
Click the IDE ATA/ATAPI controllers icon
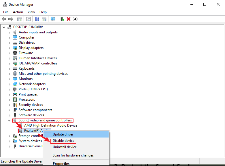[x=15, y=63]
